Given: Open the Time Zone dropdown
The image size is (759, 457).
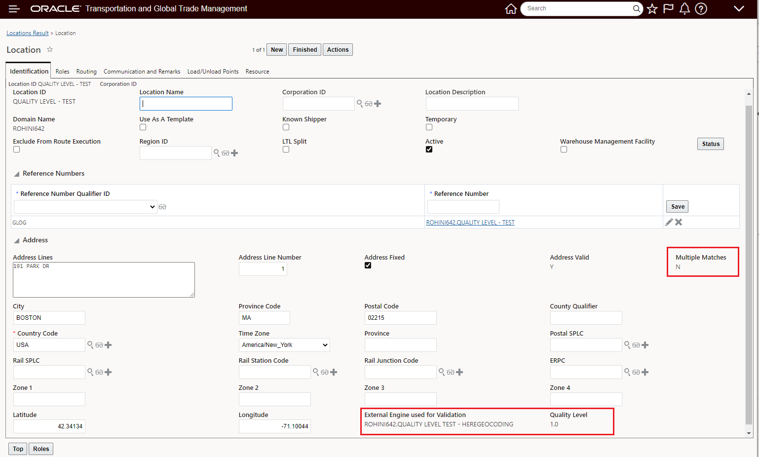Looking at the screenshot, I should (284, 345).
